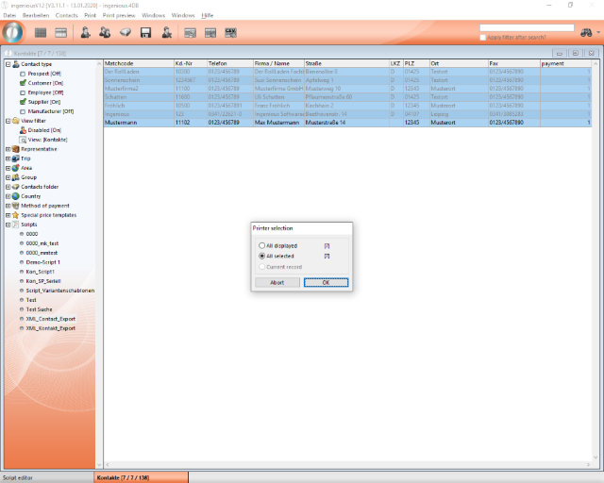604x483 pixels.
Task: Open the Contacts menu
Action: (x=67, y=15)
